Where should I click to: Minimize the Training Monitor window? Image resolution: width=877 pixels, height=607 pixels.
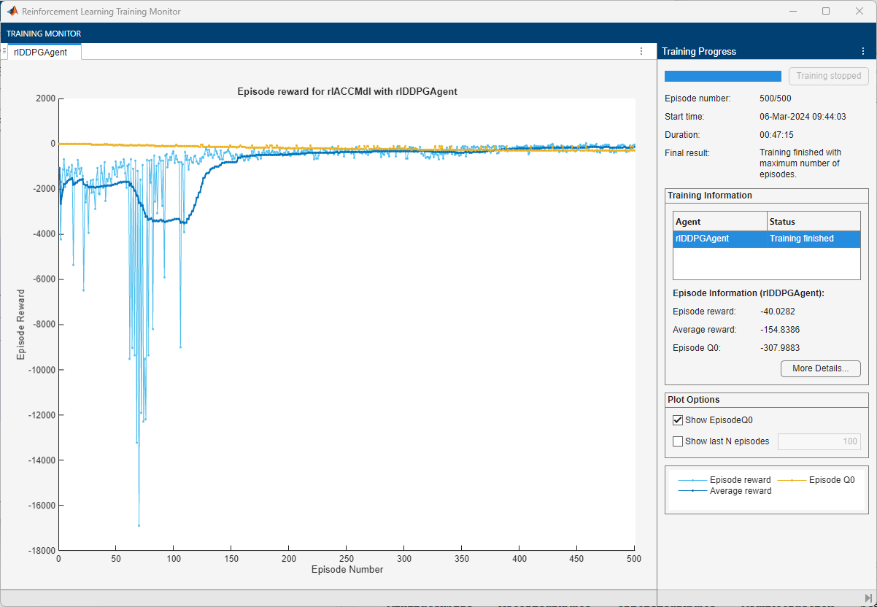(x=792, y=11)
